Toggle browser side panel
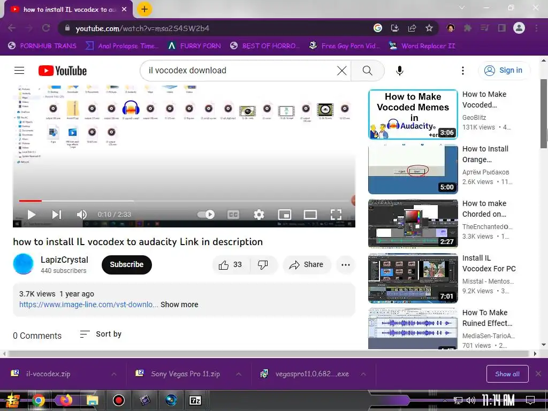The width and height of the screenshot is (548, 411). coord(502,28)
